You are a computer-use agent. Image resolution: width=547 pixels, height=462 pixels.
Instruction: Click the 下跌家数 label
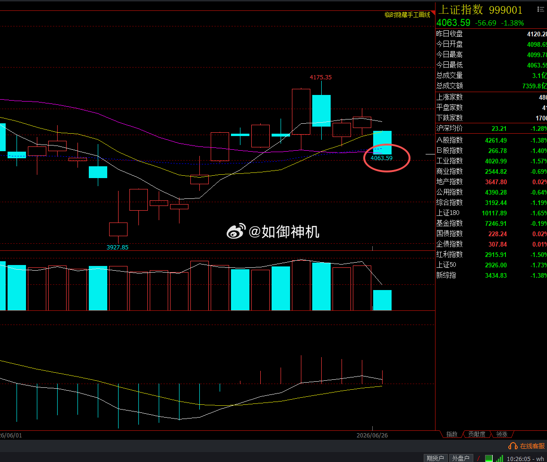click(449, 118)
